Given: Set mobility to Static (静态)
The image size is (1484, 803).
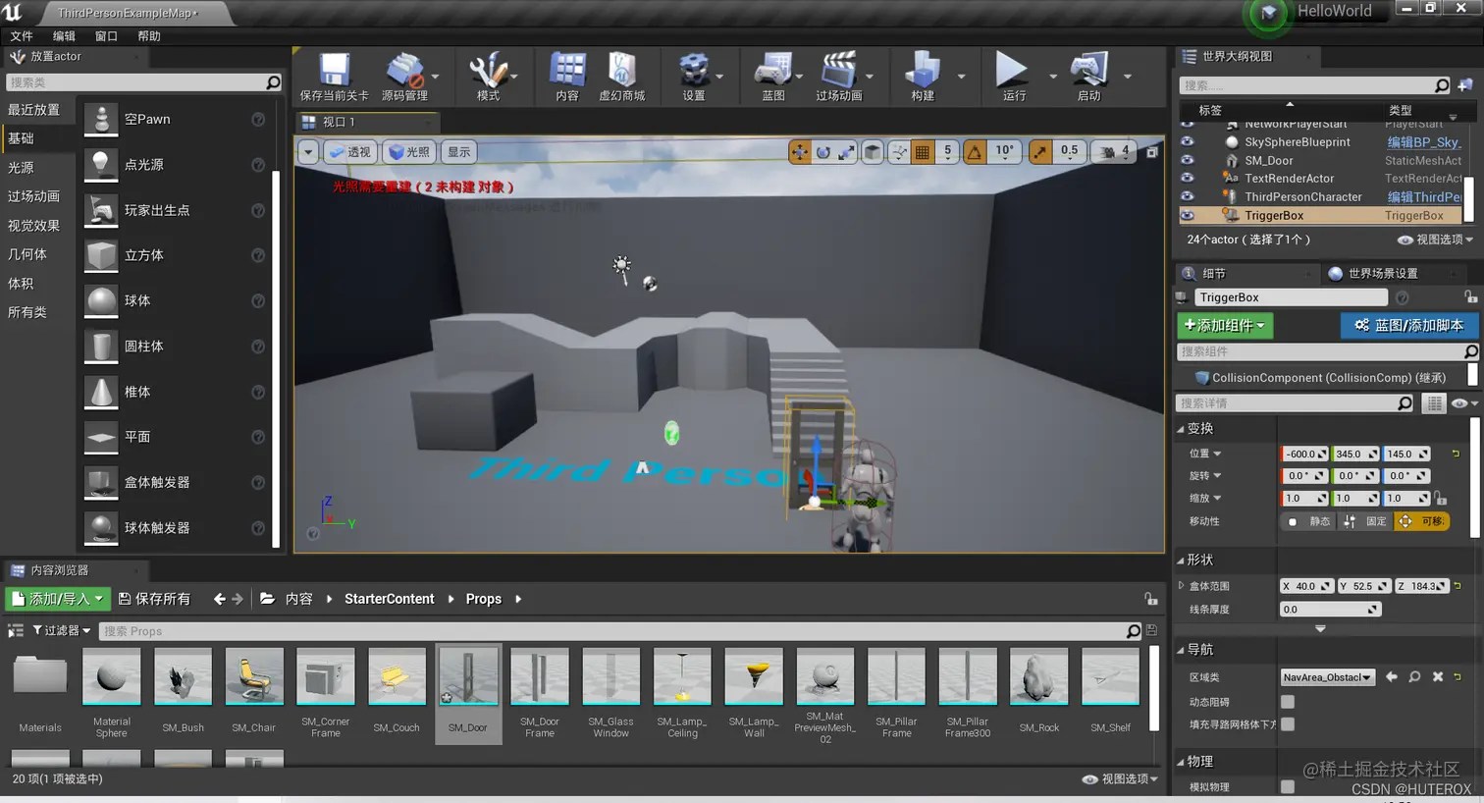Looking at the screenshot, I should coord(1309,521).
